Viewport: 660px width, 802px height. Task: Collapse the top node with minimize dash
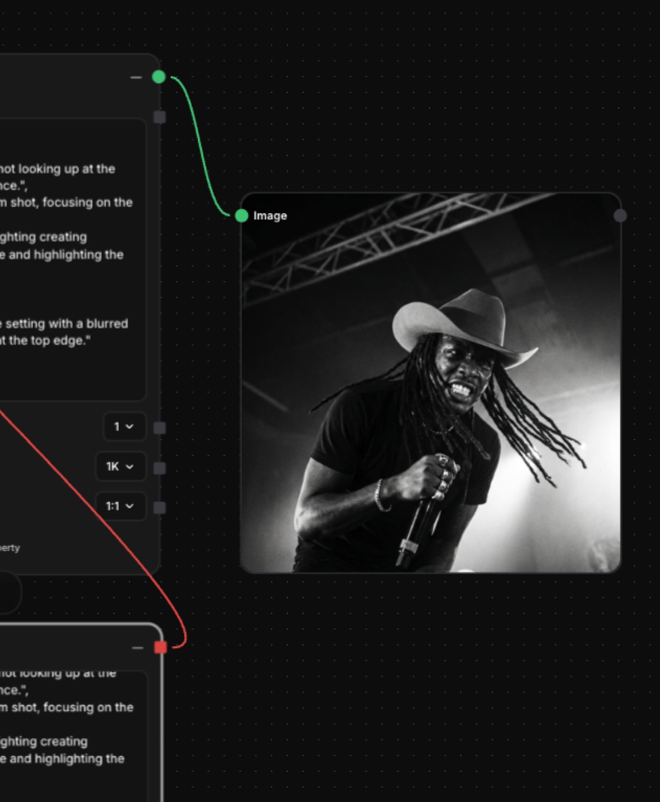pyautogui.click(x=136, y=77)
